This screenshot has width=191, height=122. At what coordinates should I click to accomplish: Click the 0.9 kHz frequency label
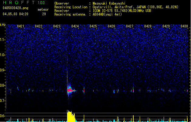tap(3, 70)
